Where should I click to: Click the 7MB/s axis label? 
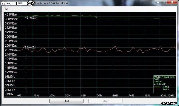9,94
